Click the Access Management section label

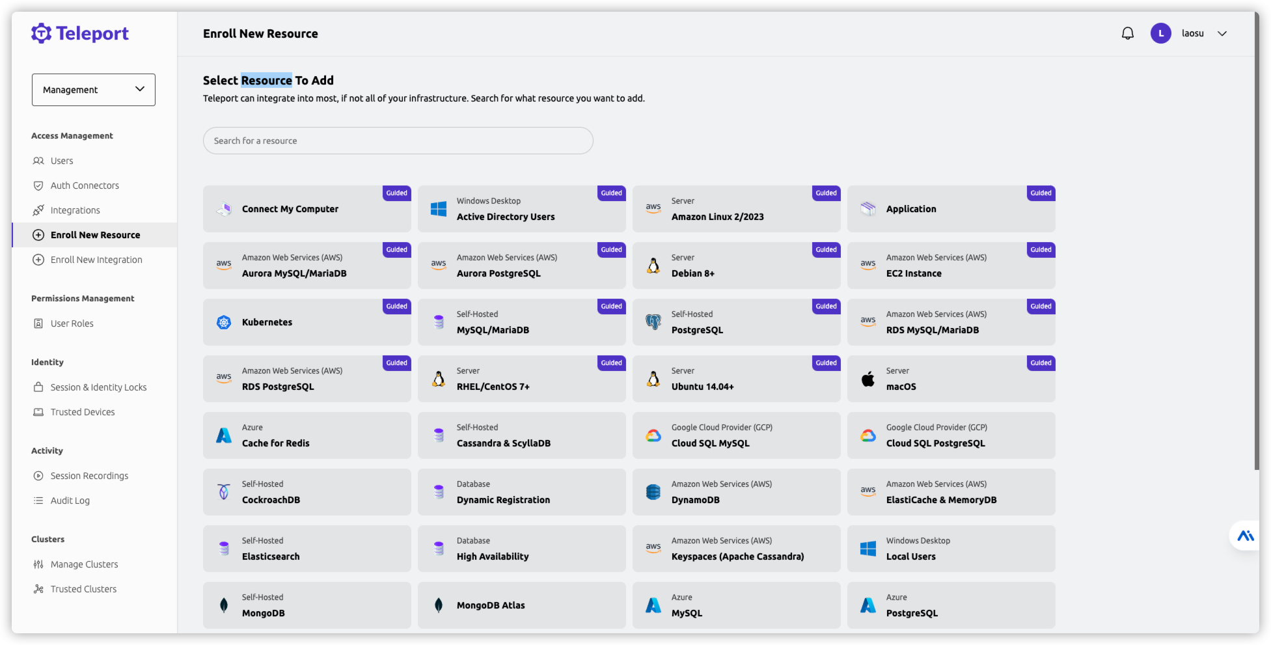pos(72,136)
